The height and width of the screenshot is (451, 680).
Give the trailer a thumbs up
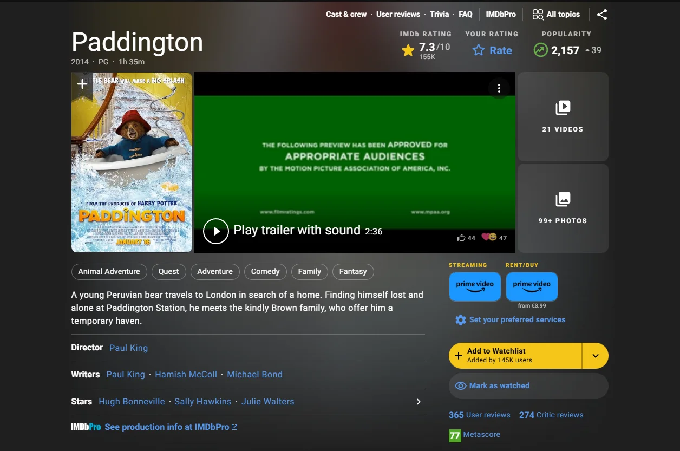[461, 237]
